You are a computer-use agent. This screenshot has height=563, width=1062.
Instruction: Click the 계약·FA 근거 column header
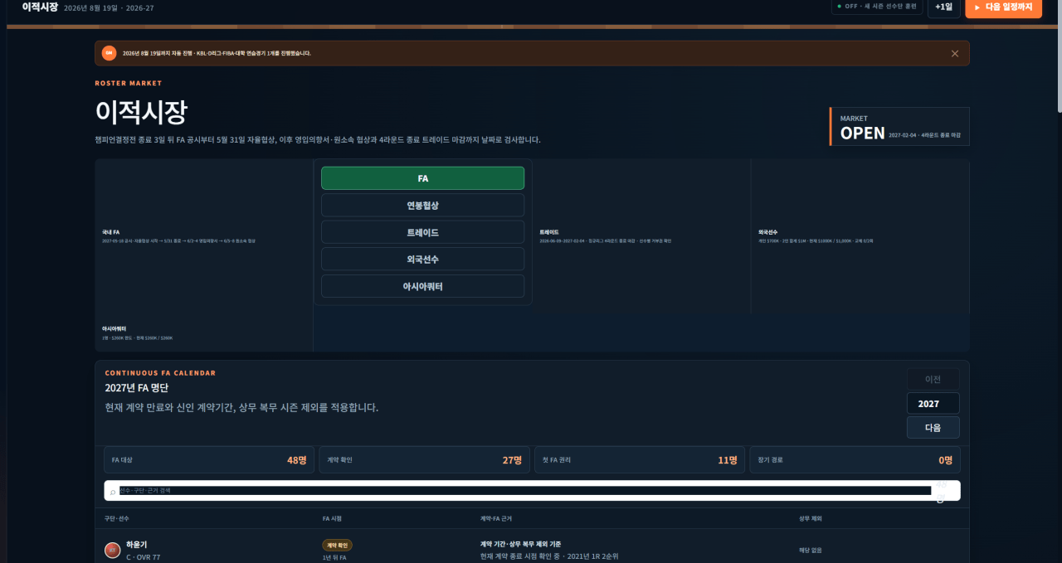point(496,518)
